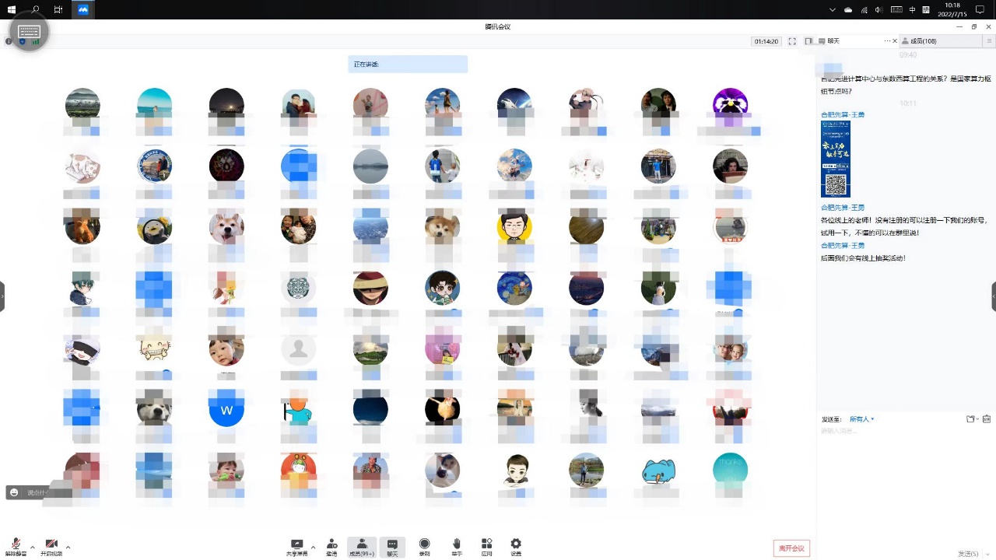Expand the audio options arrow beside microphone

coord(33,547)
